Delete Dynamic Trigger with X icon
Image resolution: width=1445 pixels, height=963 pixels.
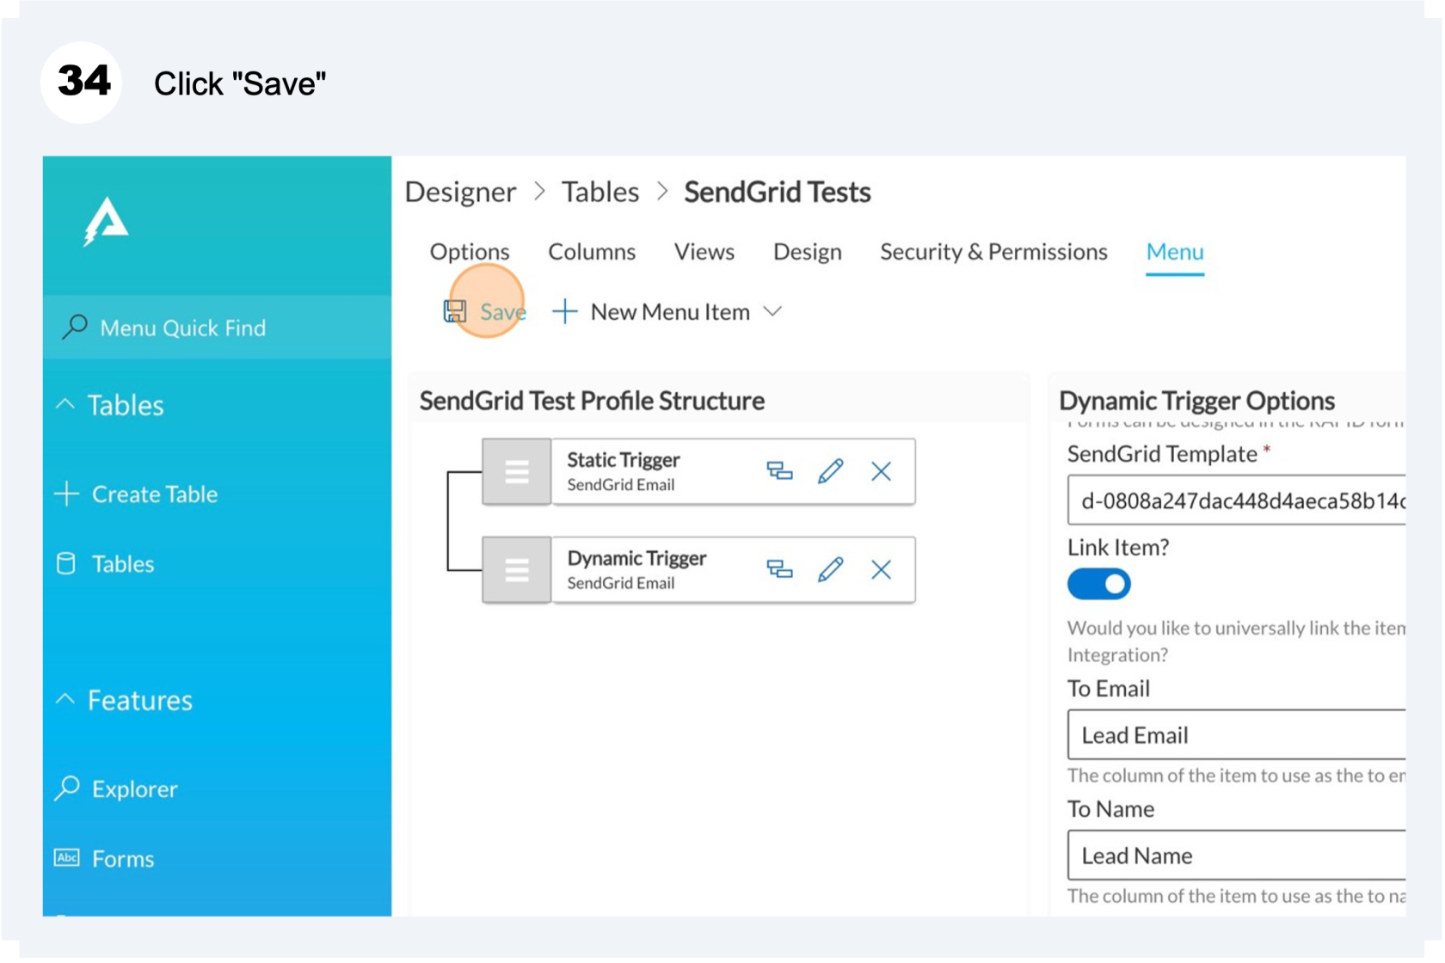pos(881,569)
